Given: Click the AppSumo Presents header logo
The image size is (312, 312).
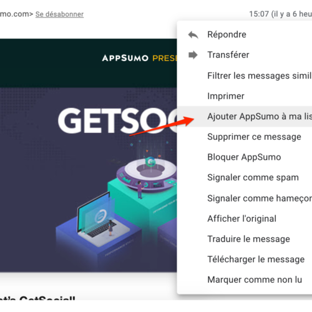Looking at the screenshot, I should pos(140,58).
